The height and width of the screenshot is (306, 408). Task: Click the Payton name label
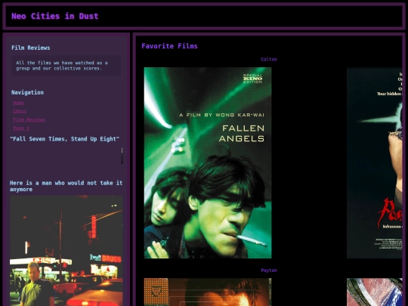(x=269, y=270)
